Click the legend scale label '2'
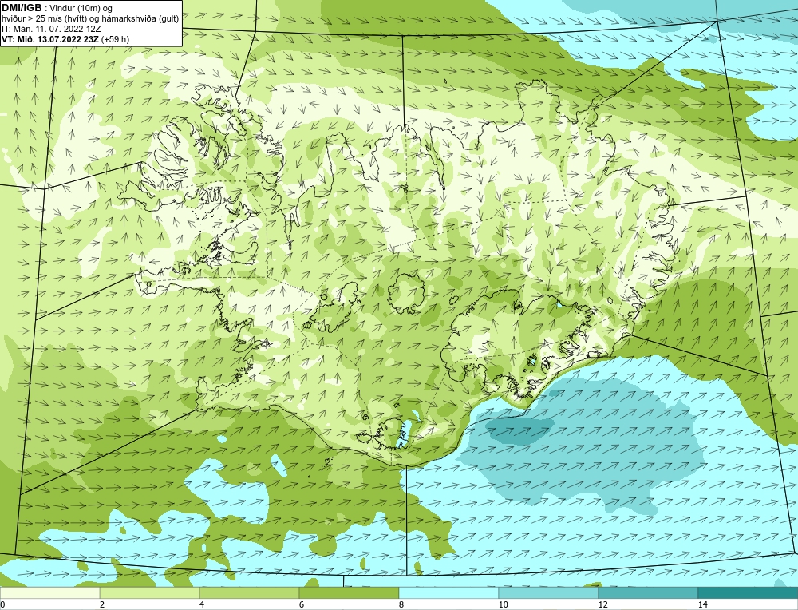Screen dimensions: 798x610 pos(102,604)
